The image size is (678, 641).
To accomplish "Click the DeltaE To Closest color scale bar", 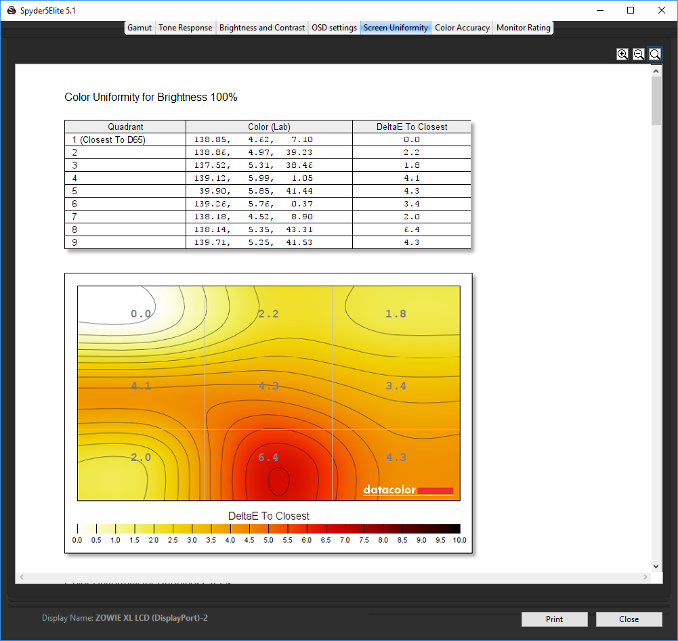I will click(269, 529).
